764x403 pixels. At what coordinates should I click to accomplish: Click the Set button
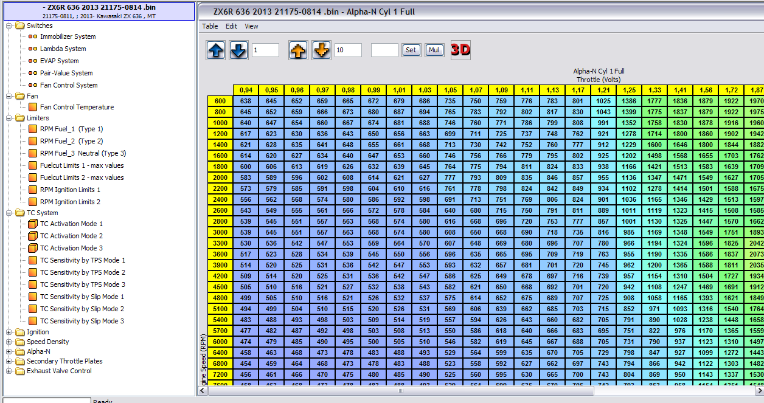(411, 50)
